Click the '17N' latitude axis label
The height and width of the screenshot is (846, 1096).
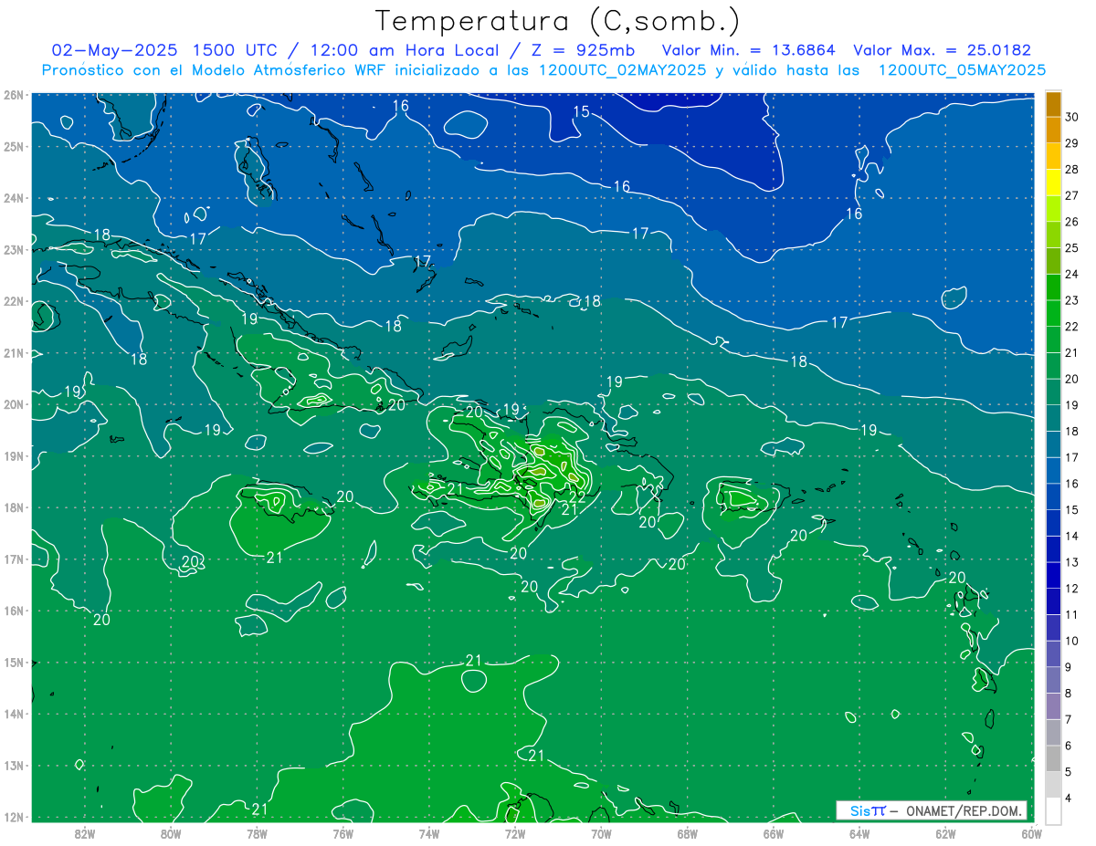coord(14,559)
